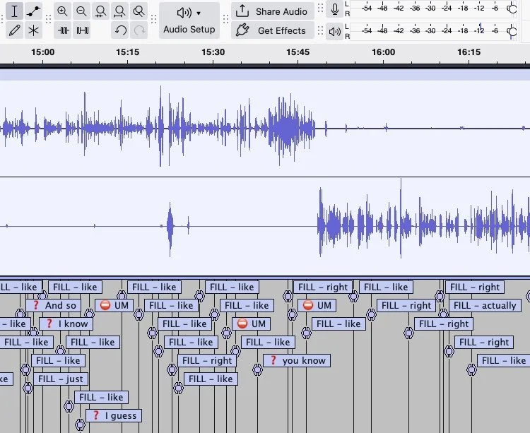
Task: Click the Zoom Toggle icon
Action: tap(139, 11)
